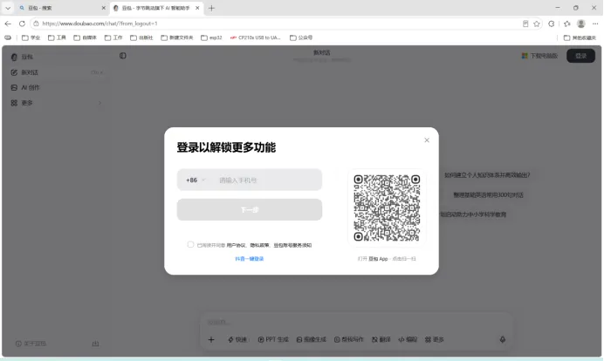Open the 豆包账号服务须知 account service notice link
The height and width of the screenshot is (361, 604).
click(x=292, y=245)
